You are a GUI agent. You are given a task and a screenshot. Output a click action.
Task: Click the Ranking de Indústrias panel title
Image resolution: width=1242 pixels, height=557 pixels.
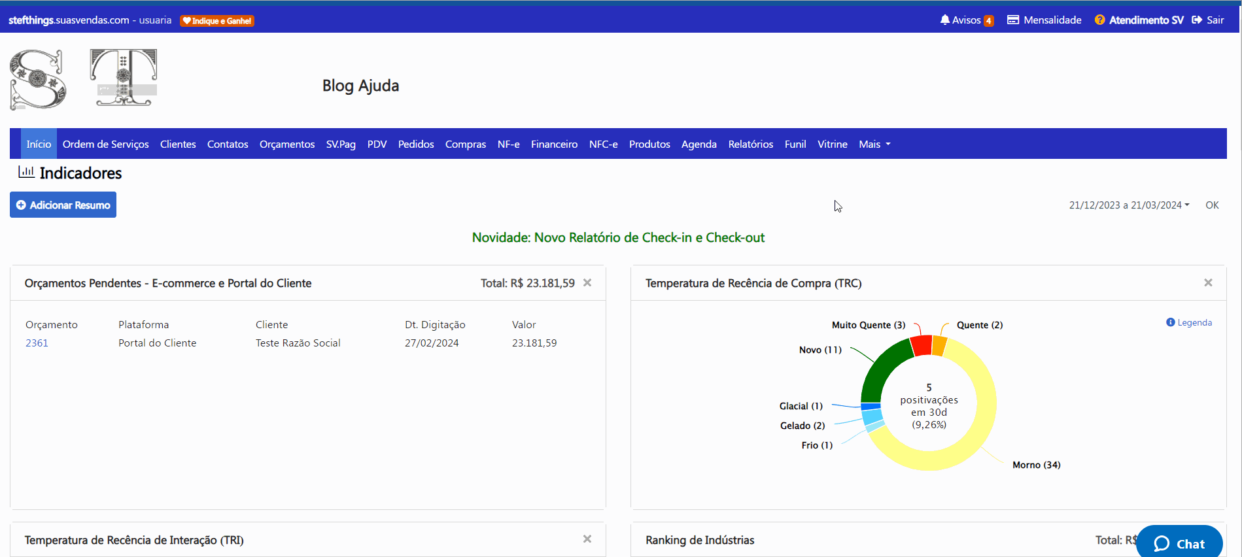pyautogui.click(x=700, y=540)
